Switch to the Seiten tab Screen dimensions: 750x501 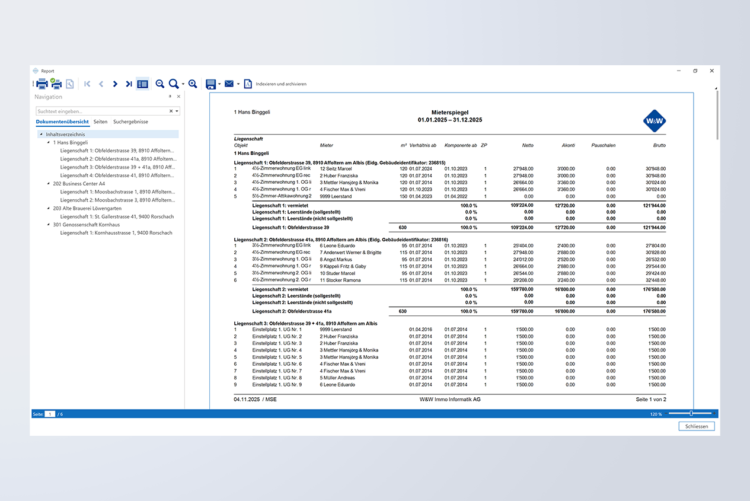[101, 122]
